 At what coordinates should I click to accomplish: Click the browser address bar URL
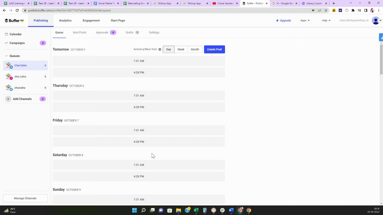69,10
